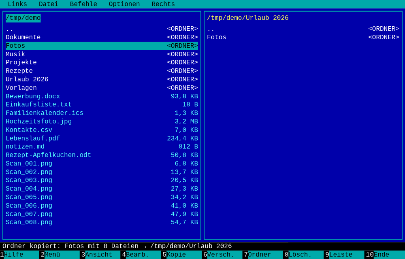Select the file Scan_001.png
The width and height of the screenshot is (405, 259).
pos(102,163)
